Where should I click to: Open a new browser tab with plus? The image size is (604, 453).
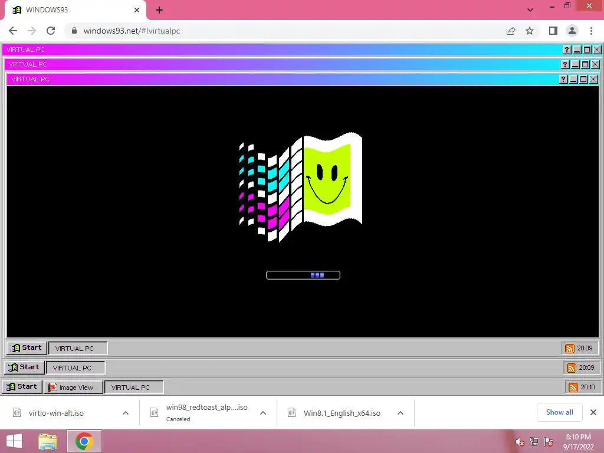coord(159,10)
